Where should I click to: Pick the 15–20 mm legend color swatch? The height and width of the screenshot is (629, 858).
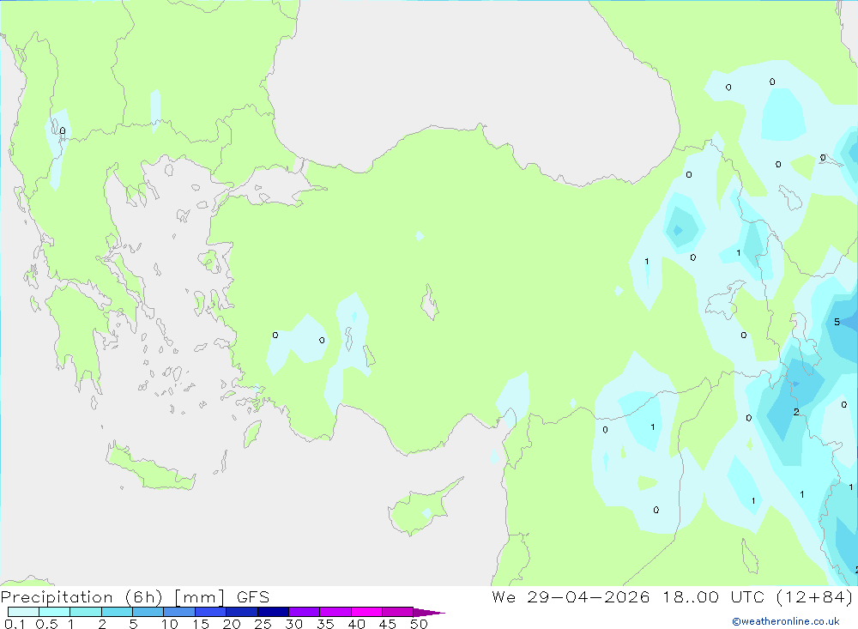pos(210,612)
